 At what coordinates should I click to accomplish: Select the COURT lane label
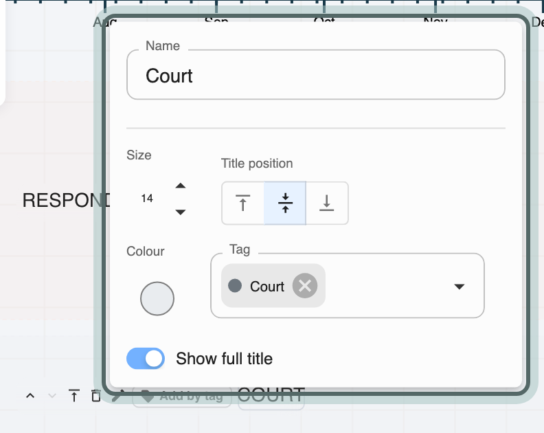pyautogui.click(x=271, y=395)
